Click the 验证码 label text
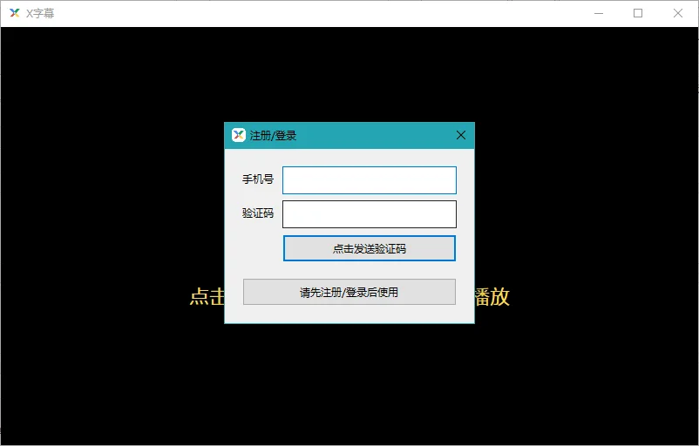This screenshot has width=699, height=446. (258, 213)
